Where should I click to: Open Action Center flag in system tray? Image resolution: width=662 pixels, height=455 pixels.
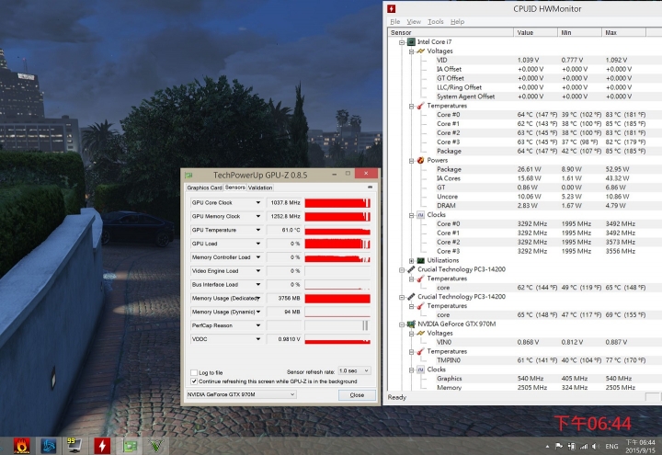click(559, 446)
